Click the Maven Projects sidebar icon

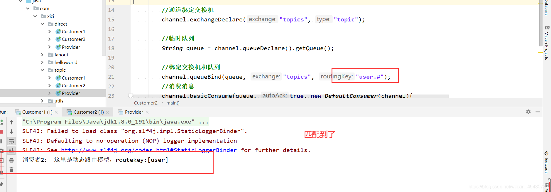click(x=547, y=28)
